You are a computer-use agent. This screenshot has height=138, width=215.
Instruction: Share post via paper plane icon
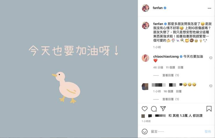click(x=163, y=109)
